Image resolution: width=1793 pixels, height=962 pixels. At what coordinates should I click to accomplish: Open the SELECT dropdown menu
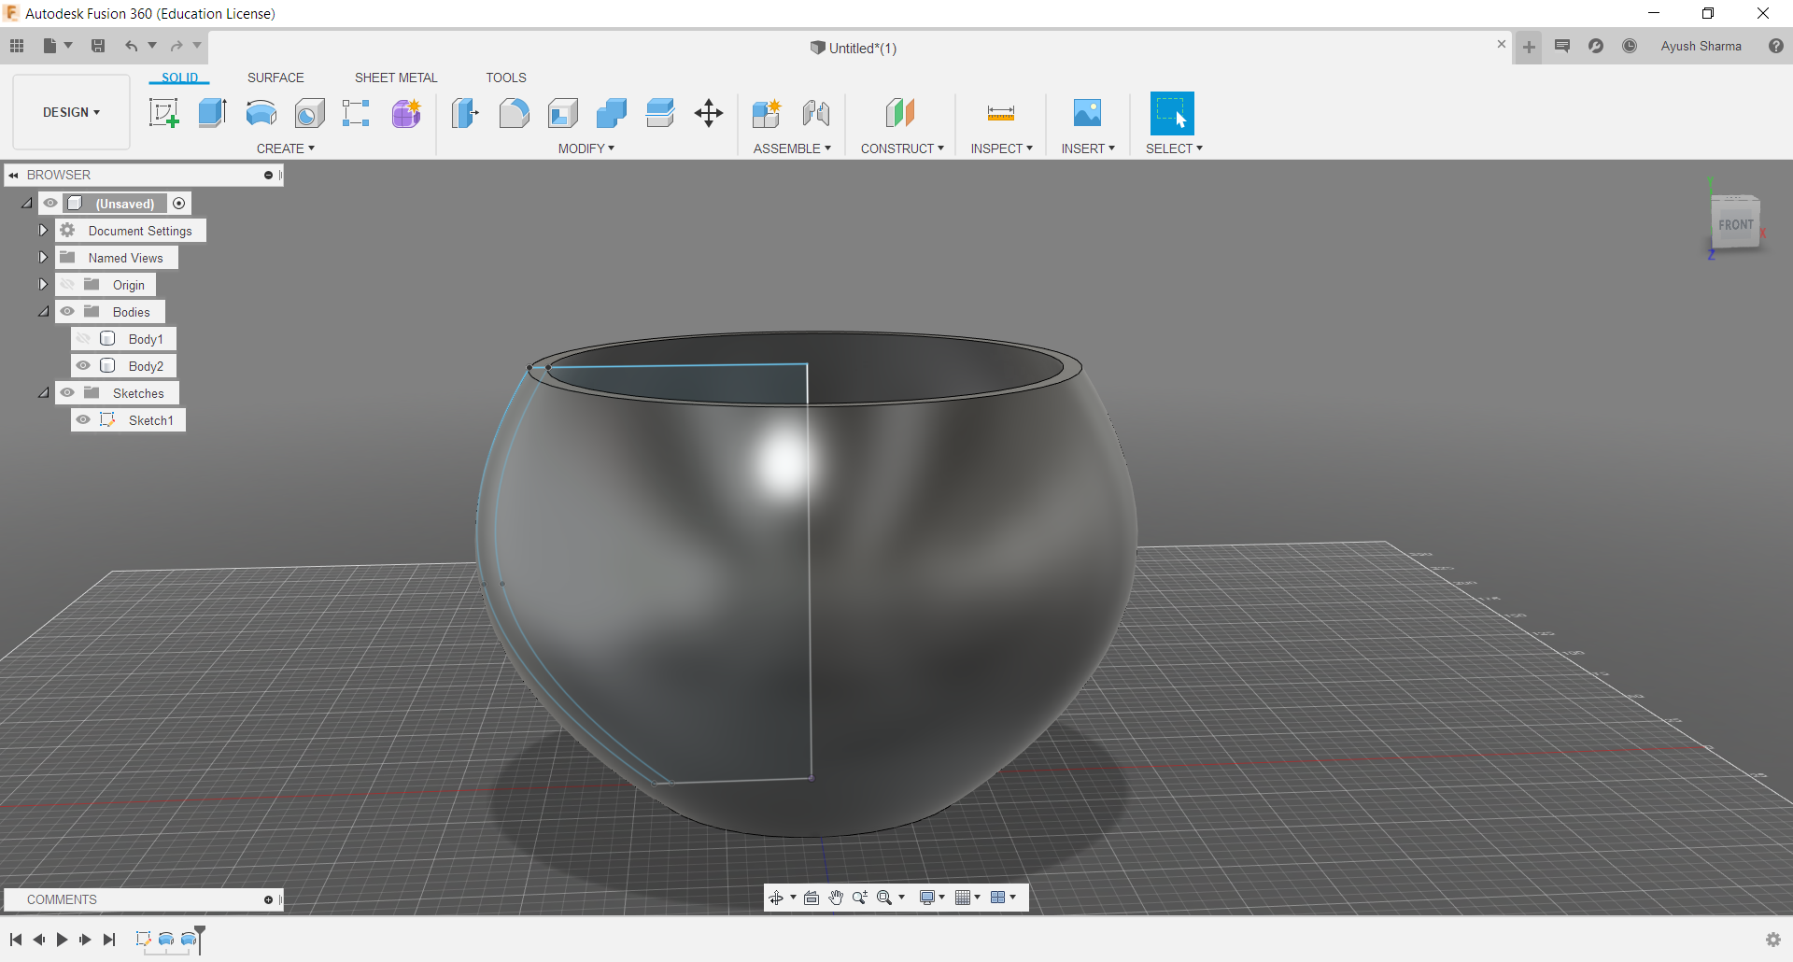pos(1174,149)
